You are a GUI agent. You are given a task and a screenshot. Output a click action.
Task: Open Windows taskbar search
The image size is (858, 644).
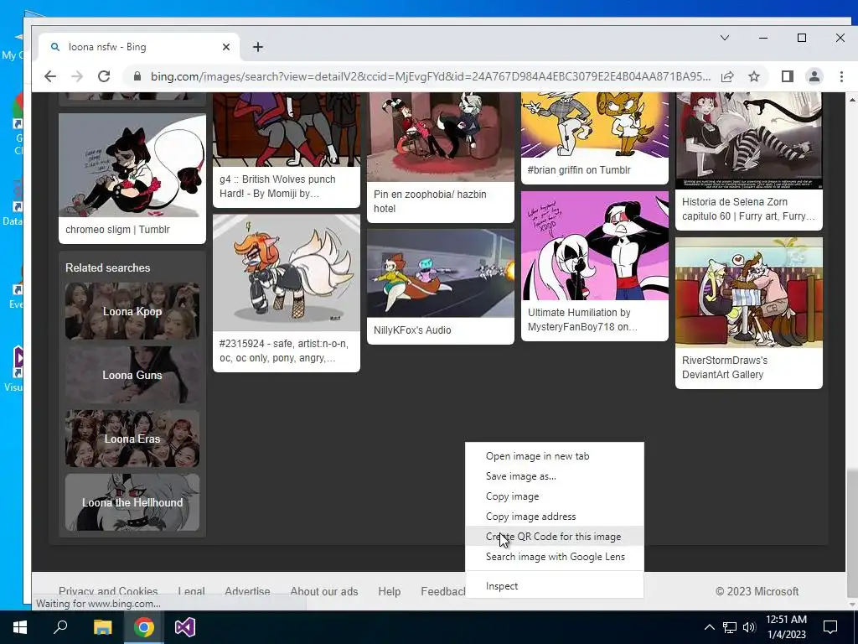(60, 627)
